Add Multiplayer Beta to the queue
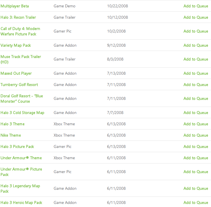The width and height of the screenshot is (211, 207). click(x=196, y=6)
